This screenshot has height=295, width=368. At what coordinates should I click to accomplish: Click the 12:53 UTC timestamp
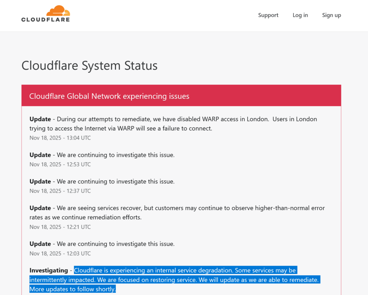coord(60,164)
